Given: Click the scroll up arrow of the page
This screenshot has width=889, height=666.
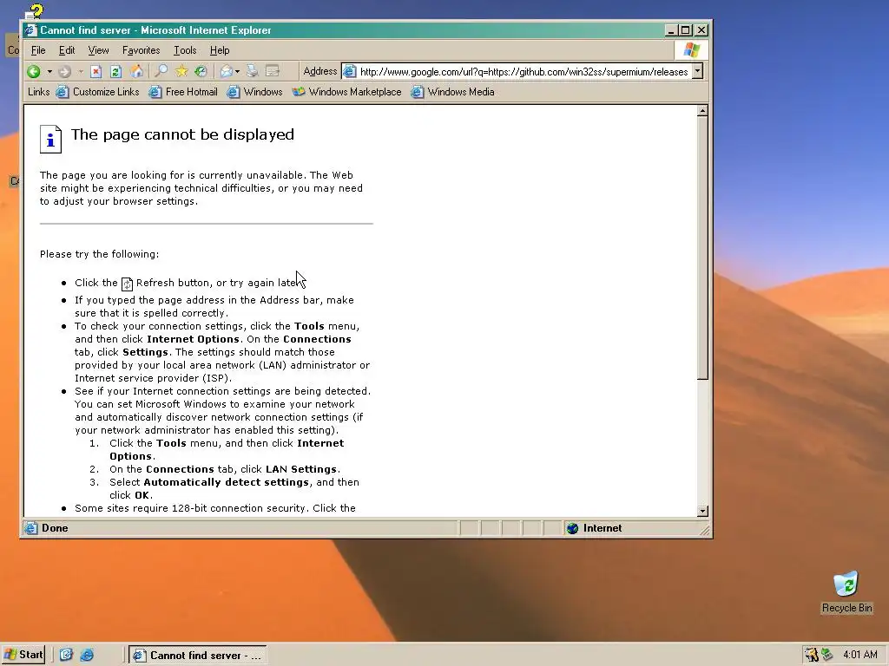Looking at the screenshot, I should click(702, 111).
